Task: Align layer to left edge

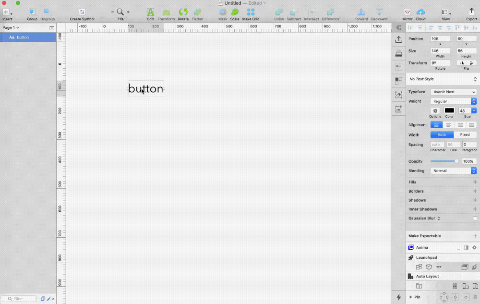Action: point(431,28)
